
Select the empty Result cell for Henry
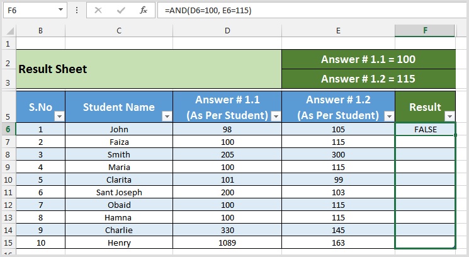[426, 243]
